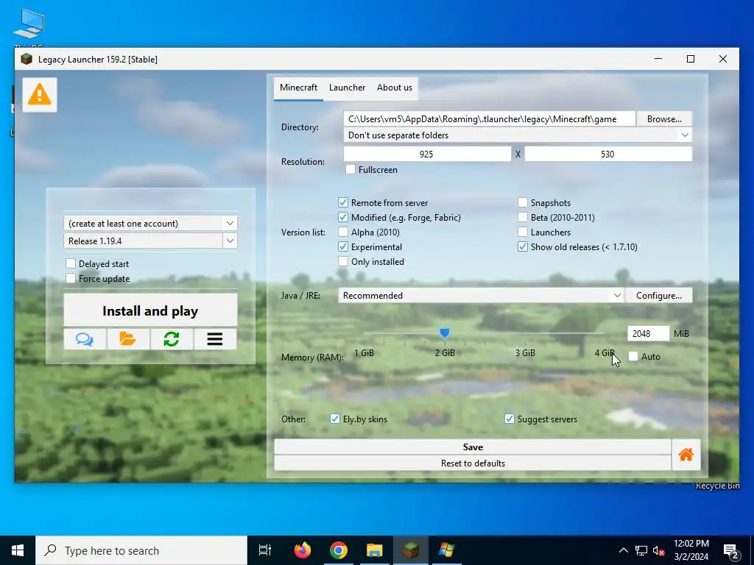This screenshot has width=754, height=565.
Task: Enable the Fullscreen checkbox
Action: click(x=350, y=170)
